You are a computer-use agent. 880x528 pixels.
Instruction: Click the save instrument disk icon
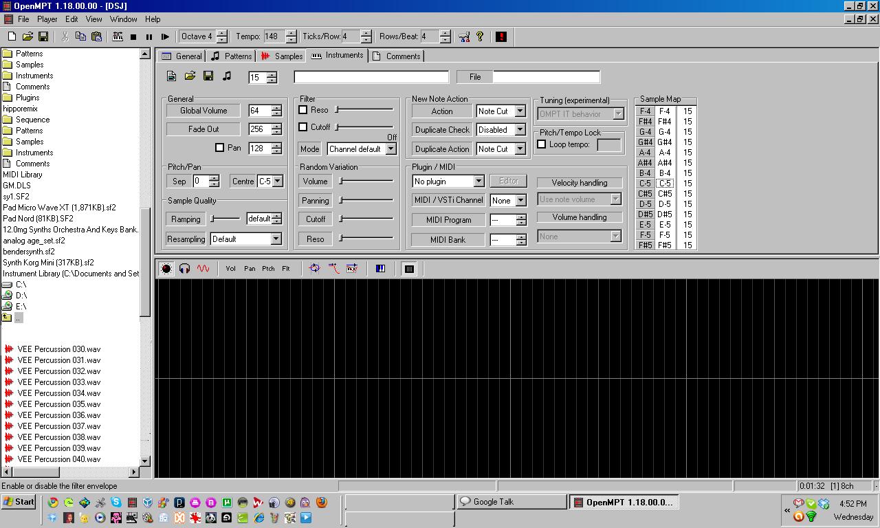click(x=208, y=76)
